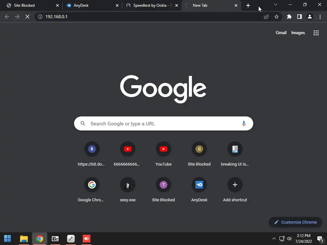Open the Google Chrome shortcut
The width and height of the screenshot is (327, 245).
tap(92, 190)
